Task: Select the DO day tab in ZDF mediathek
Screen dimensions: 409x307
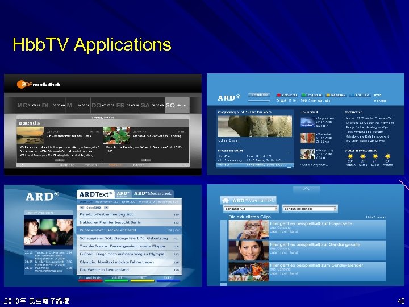Action: tap(103, 105)
